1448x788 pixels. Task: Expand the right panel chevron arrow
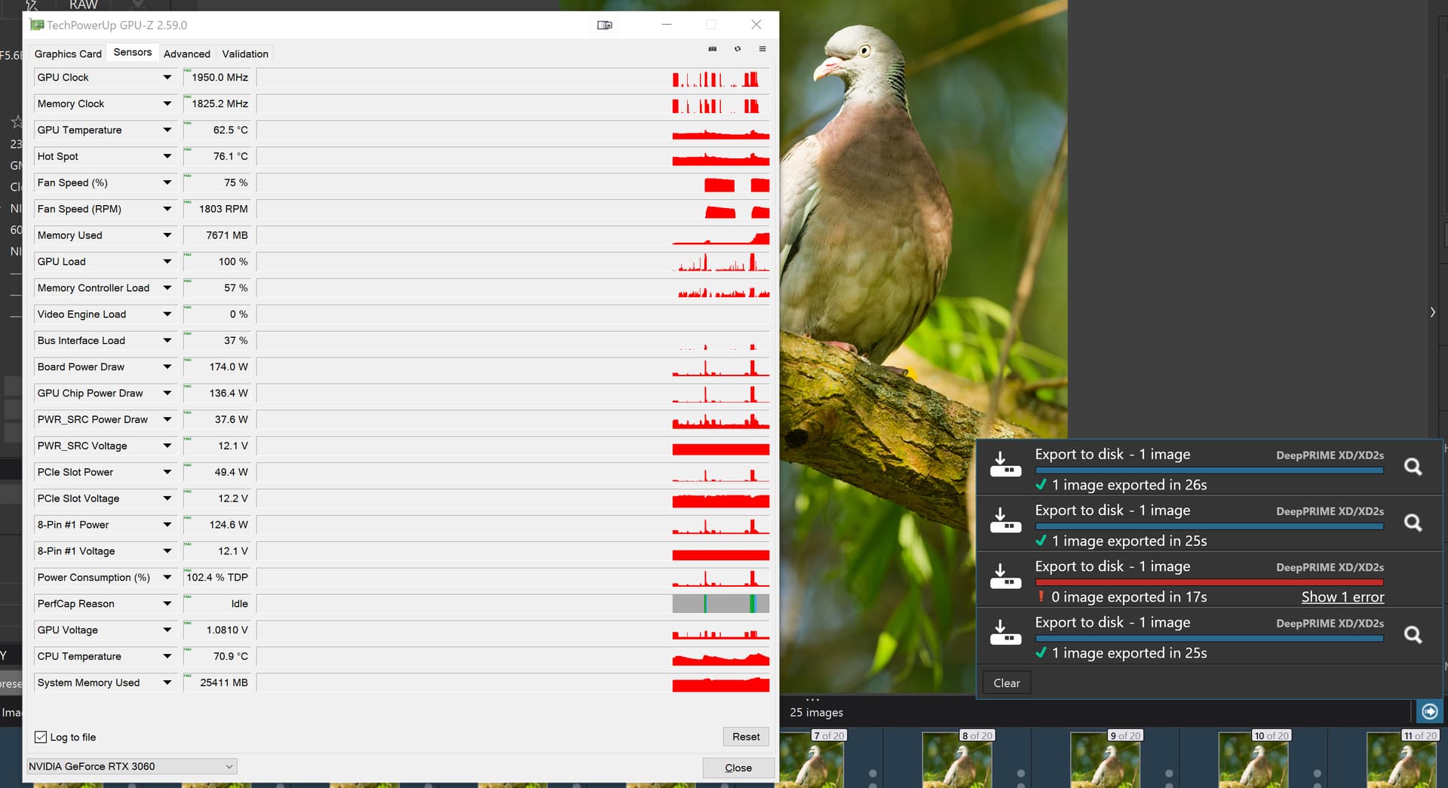tap(1432, 312)
